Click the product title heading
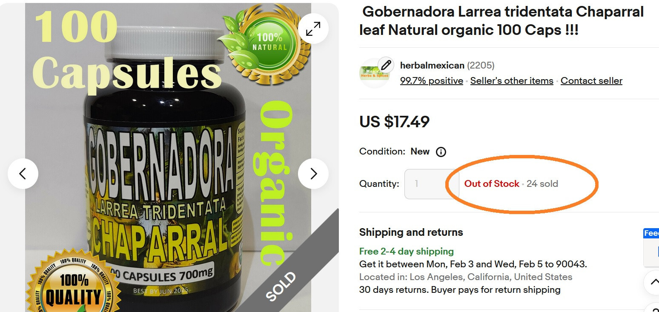This screenshot has width=659, height=312. 501,21
